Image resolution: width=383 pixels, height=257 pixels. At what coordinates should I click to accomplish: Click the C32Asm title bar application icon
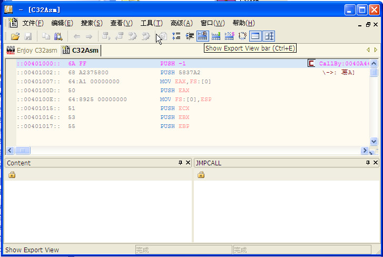8,10
